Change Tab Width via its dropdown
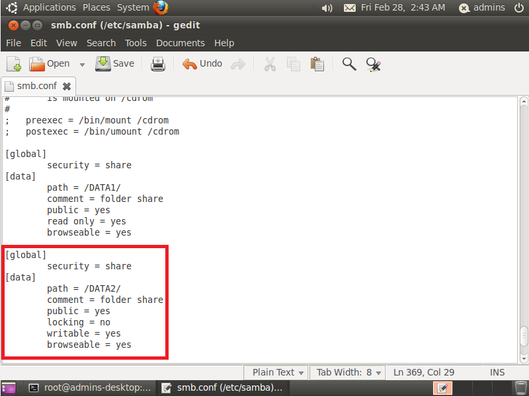This screenshot has height=396, width=529. (347, 372)
